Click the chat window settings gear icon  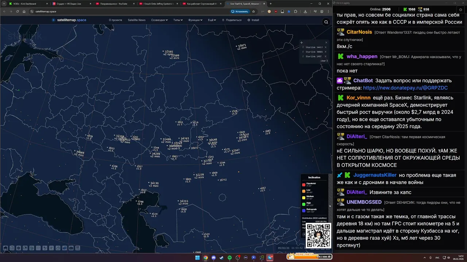pos(460,9)
